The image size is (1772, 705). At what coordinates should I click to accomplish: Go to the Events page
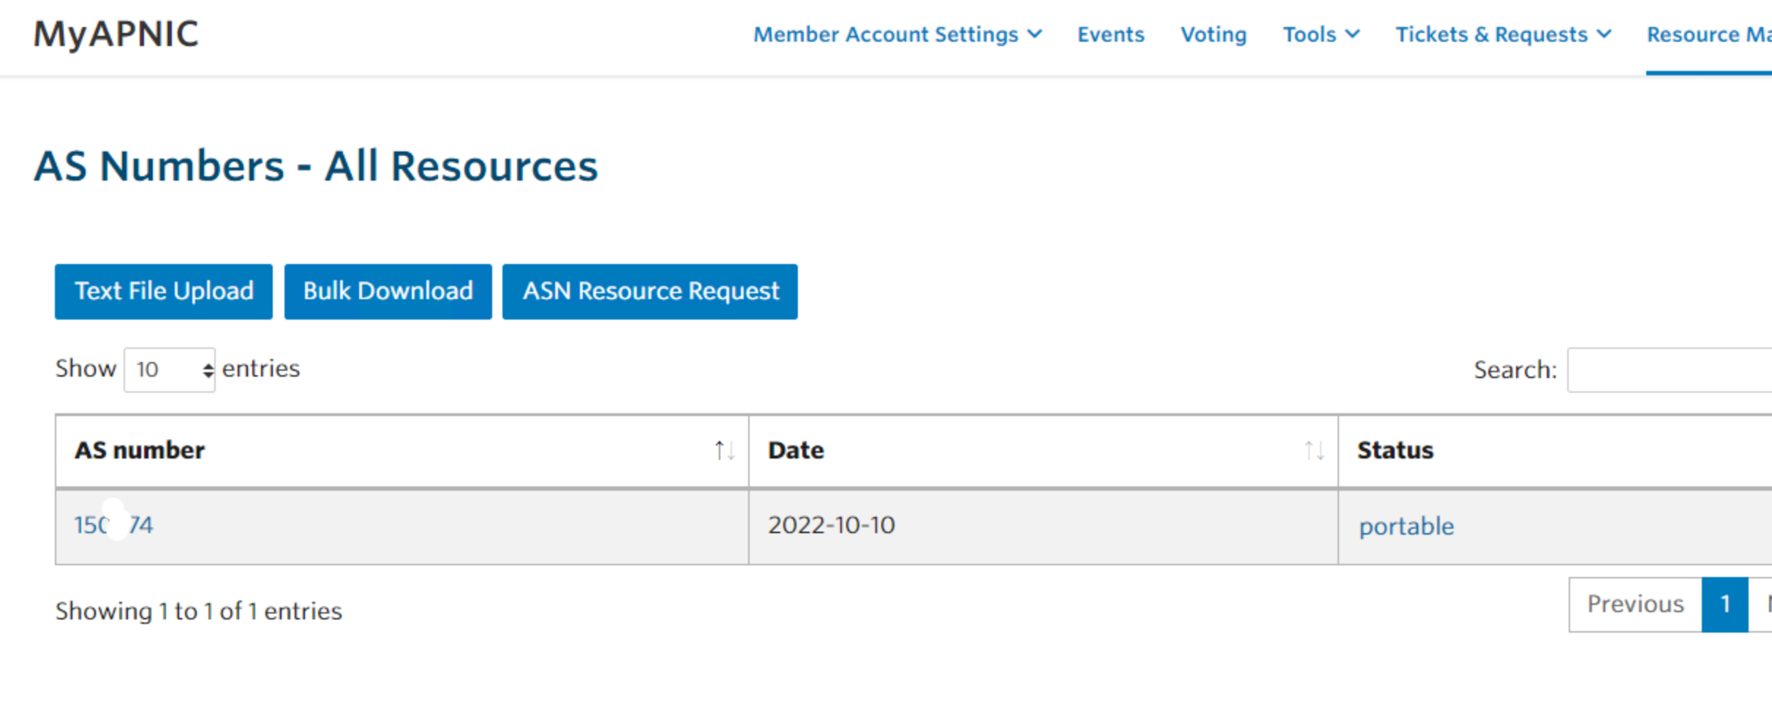pyautogui.click(x=1110, y=34)
